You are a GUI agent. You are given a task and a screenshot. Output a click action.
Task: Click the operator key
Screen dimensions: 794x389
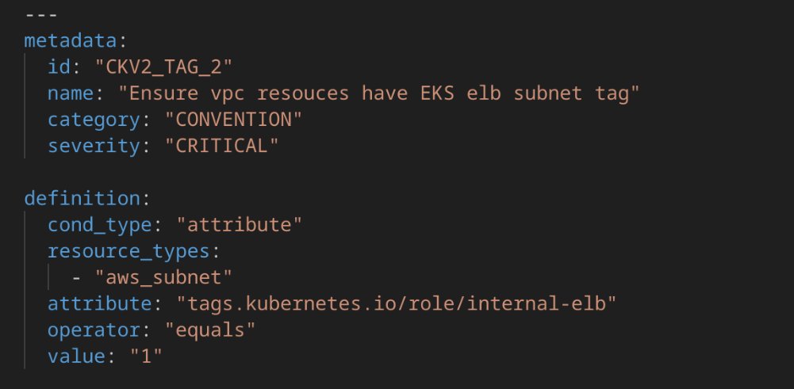93,330
